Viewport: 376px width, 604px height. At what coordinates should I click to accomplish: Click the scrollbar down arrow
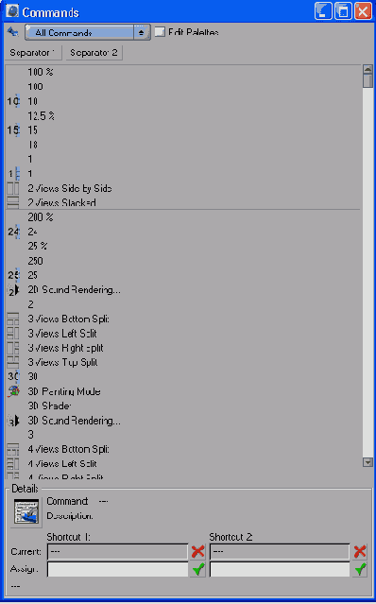point(367,462)
